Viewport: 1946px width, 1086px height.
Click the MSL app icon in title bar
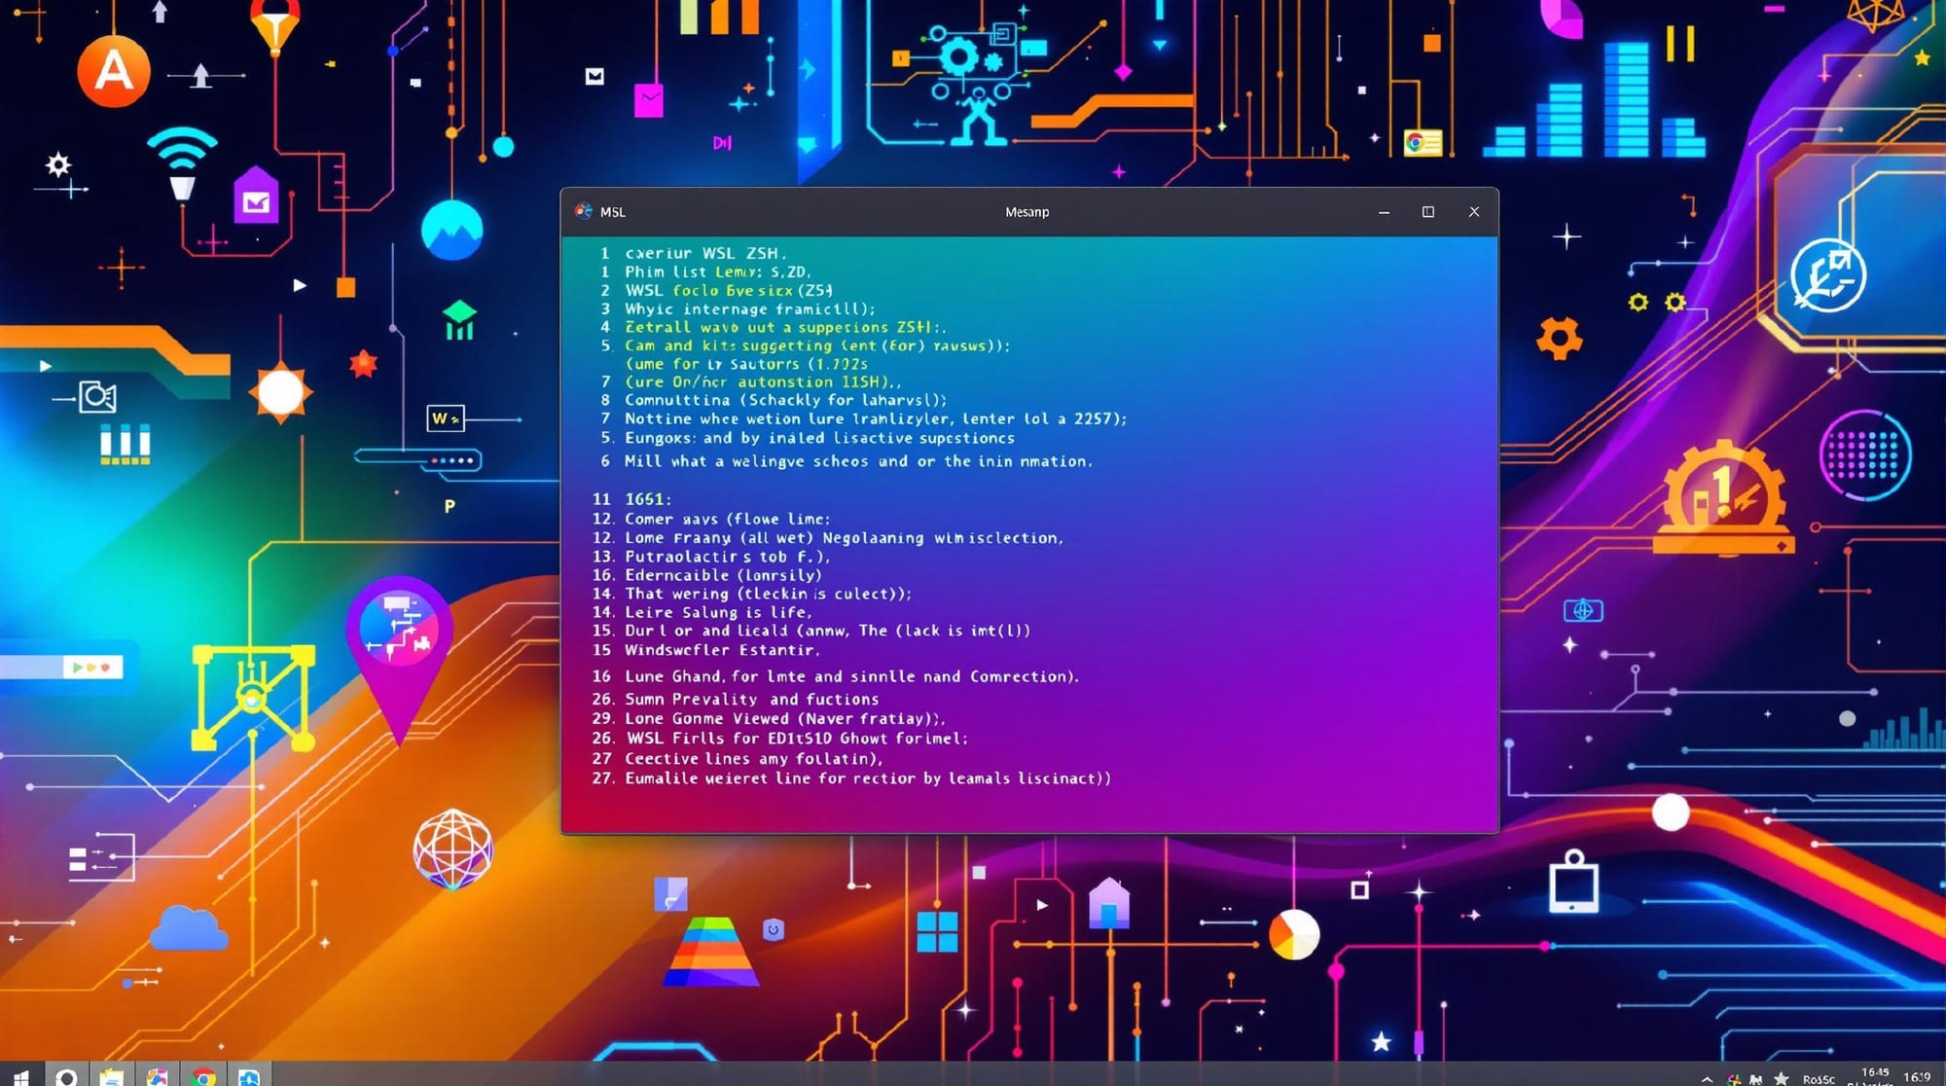tap(584, 211)
